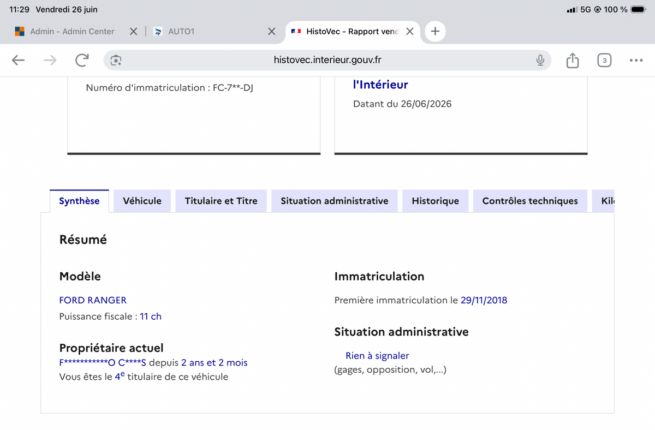View the Contrôles techniques tab
The width and height of the screenshot is (655, 430).
[530, 201]
